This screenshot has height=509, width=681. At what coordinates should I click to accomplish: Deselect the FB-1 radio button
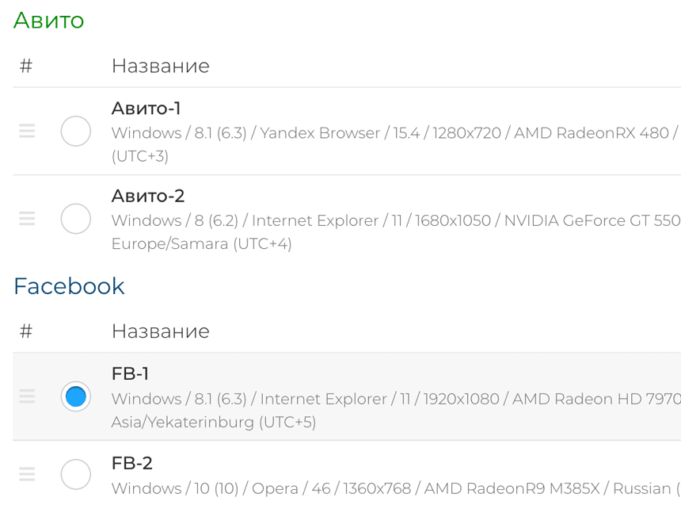coord(76,396)
